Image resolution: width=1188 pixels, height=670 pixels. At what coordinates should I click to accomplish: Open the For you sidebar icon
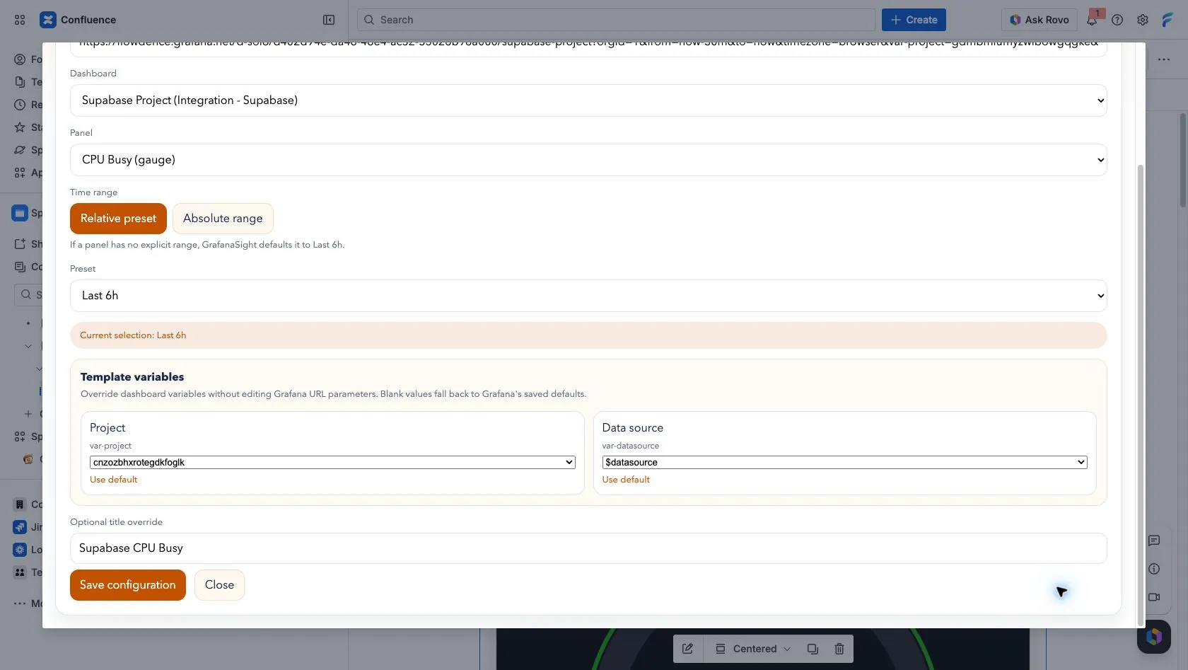(x=20, y=59)
